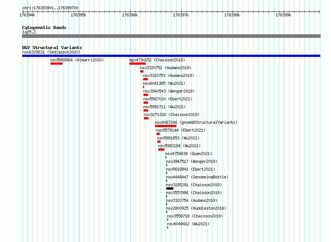Select the red dgv473n152 variant bar
This screenshot has width=331, height=242.
coord(138,64)
